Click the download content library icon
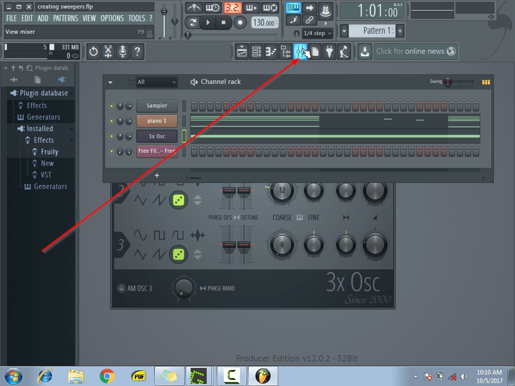 (365, 52)
